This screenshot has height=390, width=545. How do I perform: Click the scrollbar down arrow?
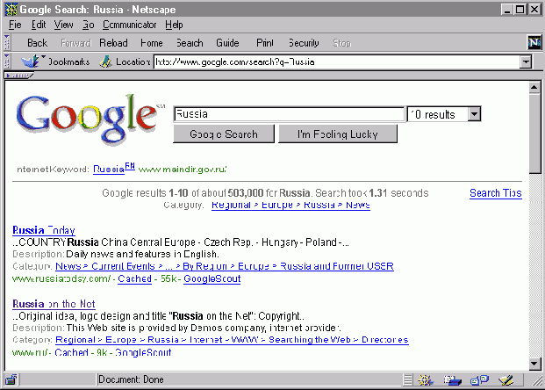[x=534, y=364]
